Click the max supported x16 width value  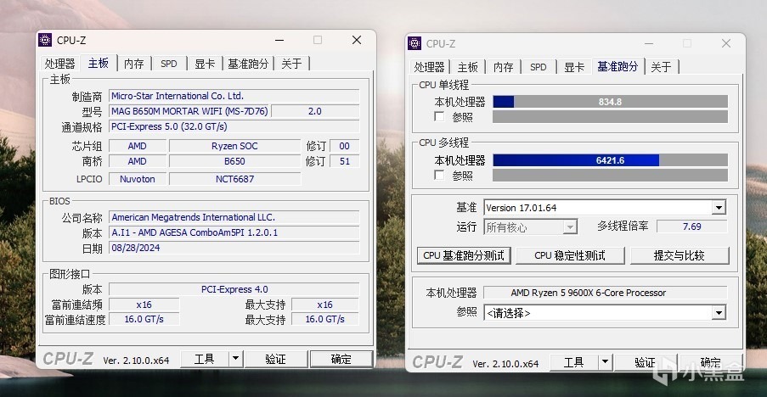pos(324,305)
